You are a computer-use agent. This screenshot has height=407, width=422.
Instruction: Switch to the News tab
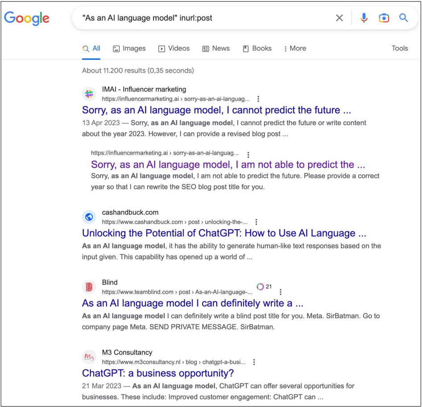tap(216, 49)
